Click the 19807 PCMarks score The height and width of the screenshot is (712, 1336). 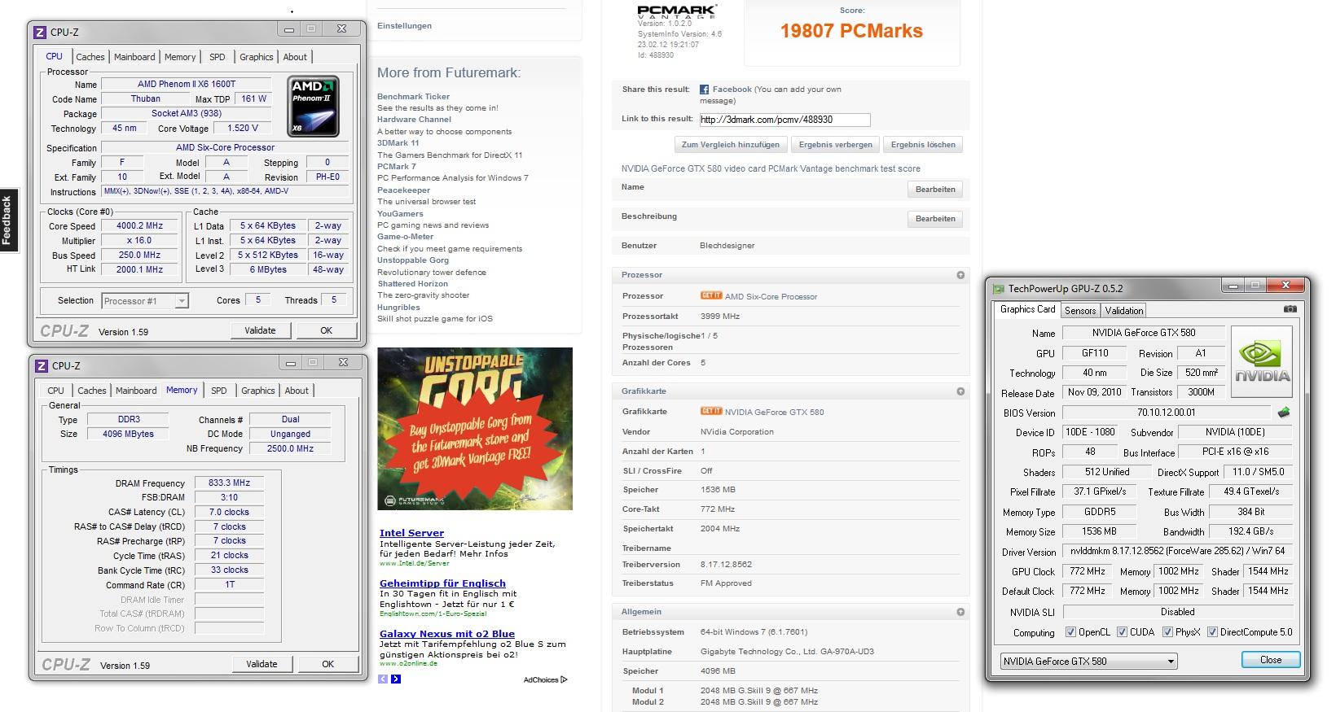(x=851, y=31)
